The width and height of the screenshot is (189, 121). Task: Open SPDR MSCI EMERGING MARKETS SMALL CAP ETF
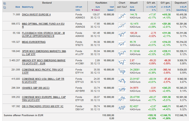[x=44, y=53]
